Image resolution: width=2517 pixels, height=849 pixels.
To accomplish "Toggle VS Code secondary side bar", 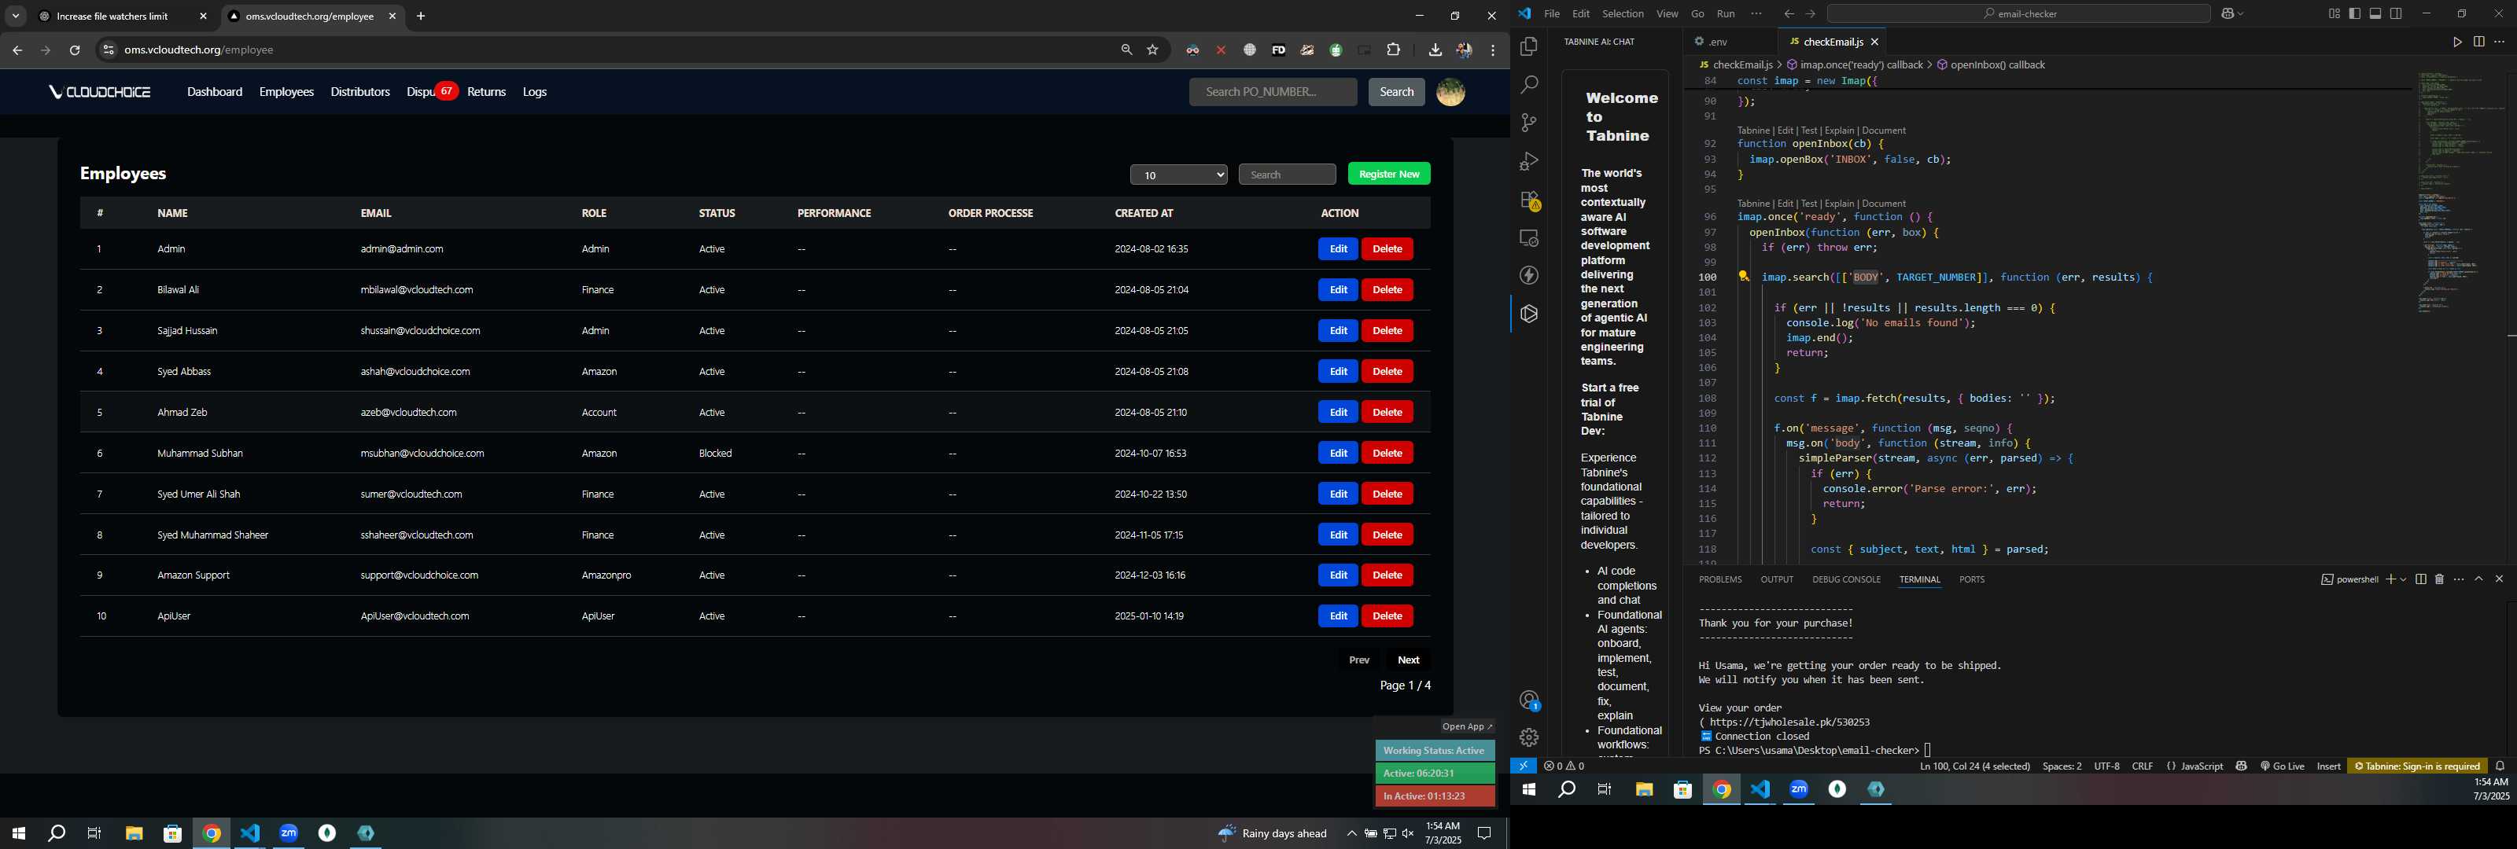I will [x=2396, y=13].
